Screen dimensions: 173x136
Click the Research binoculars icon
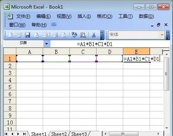pos(83,35)
